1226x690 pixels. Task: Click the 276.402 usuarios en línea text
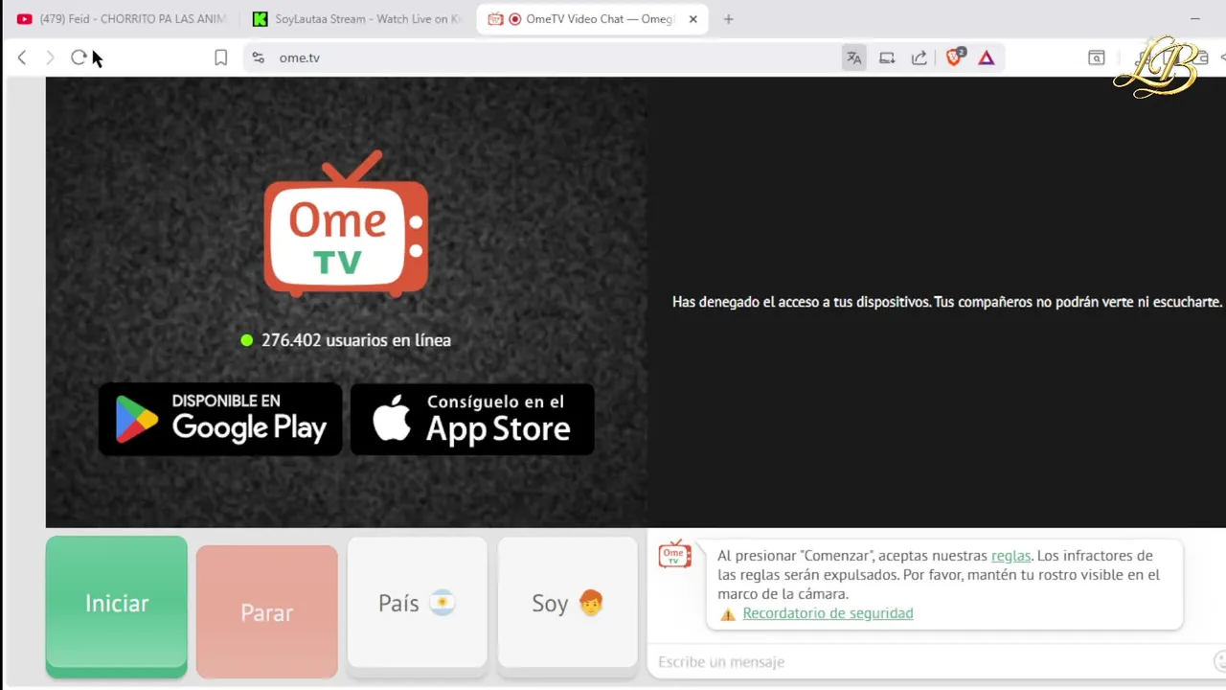pyautogui.click(x=356, y=340)
